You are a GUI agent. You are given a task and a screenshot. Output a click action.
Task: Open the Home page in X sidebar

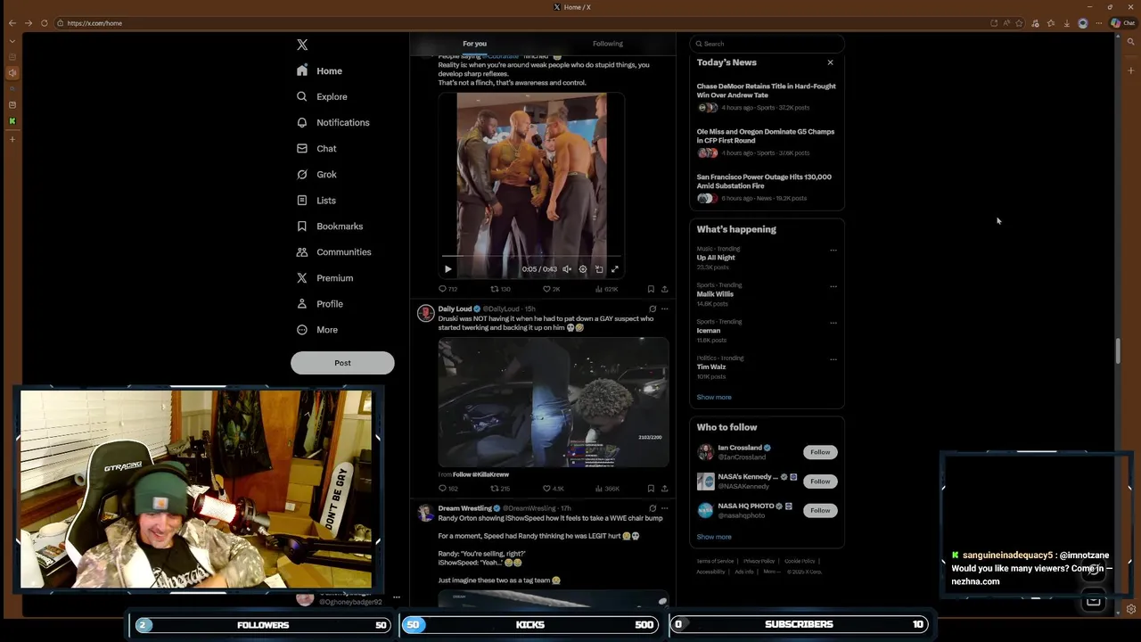(319, 71)
